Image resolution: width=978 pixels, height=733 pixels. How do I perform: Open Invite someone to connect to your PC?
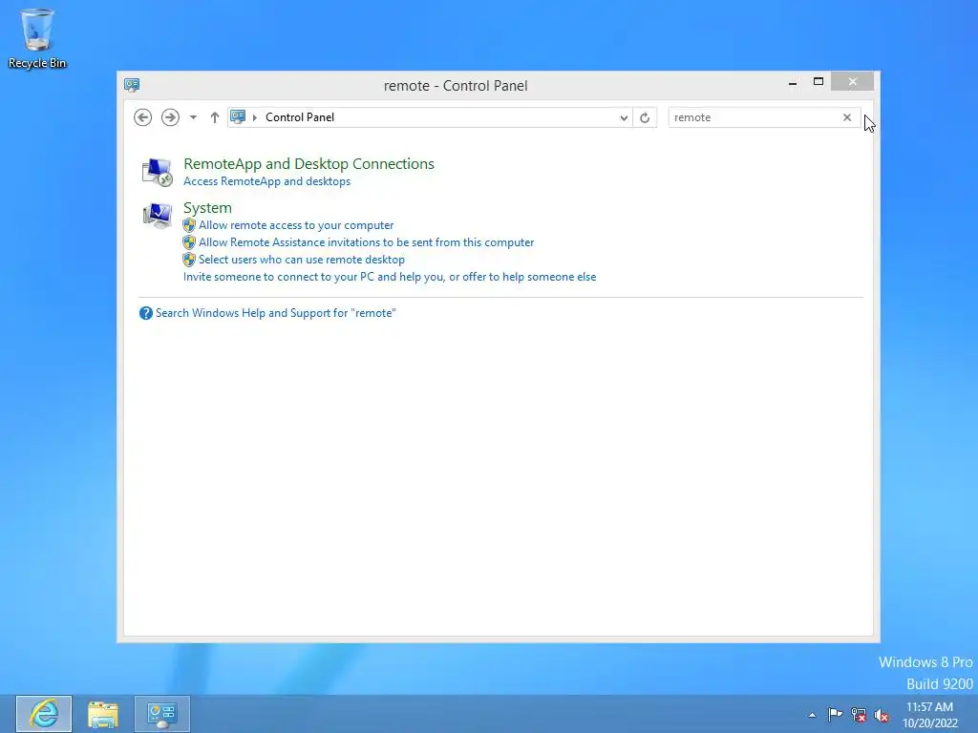(x=390, y=277)
